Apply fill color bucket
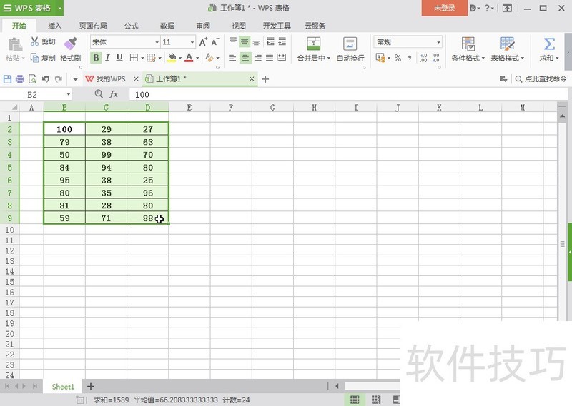Screen dimensions: 572x406 [172, 58]
